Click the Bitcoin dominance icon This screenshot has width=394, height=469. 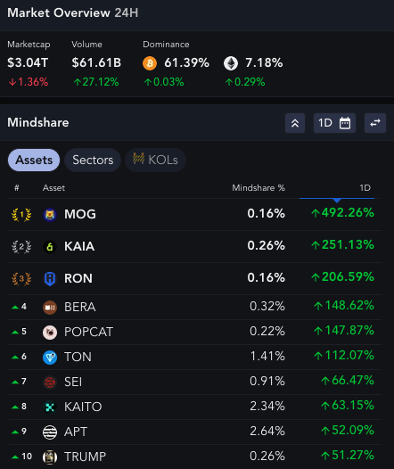[150, 63]
